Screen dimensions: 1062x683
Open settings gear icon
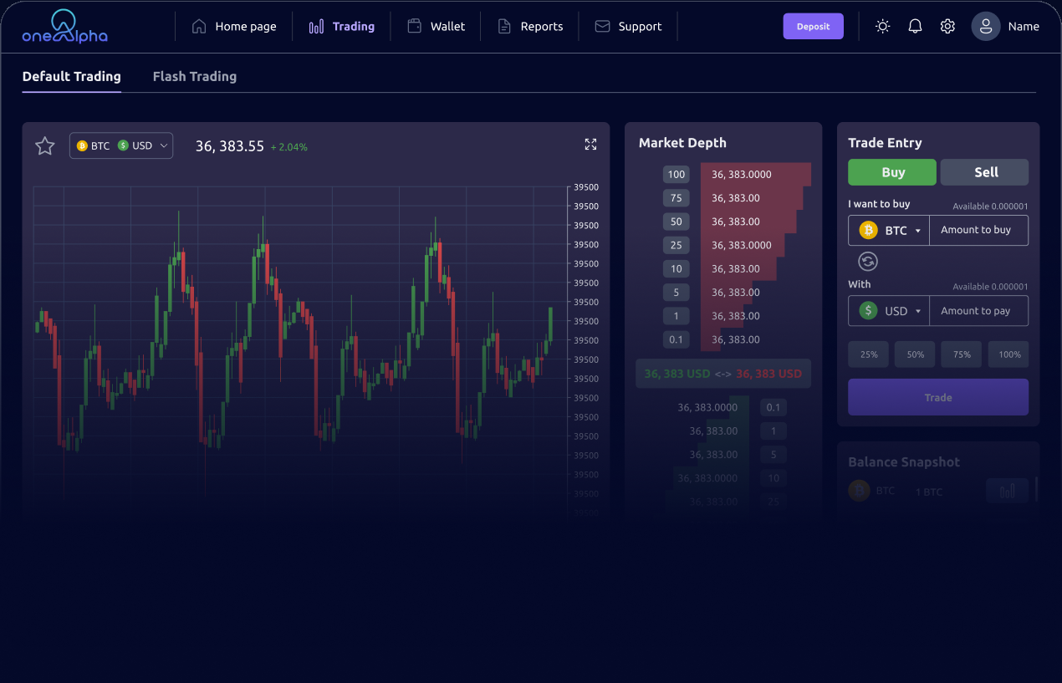point(947,26)
